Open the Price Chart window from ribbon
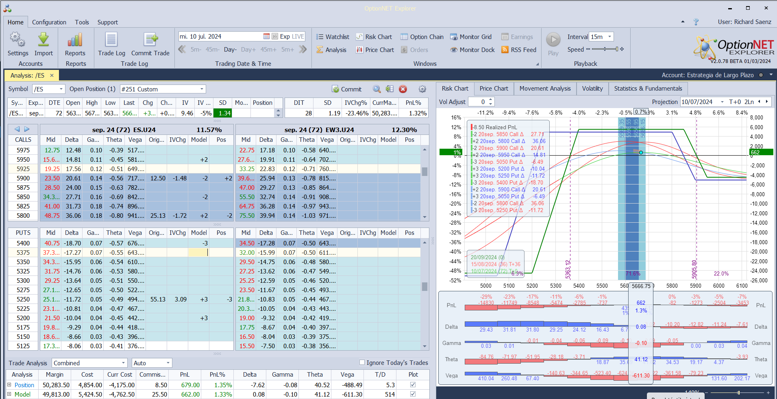777x399 pixels. (x=375, y=50)
